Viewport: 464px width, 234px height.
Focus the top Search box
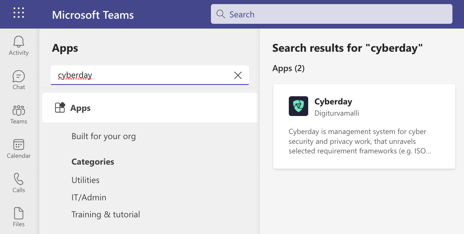point(331,14)
